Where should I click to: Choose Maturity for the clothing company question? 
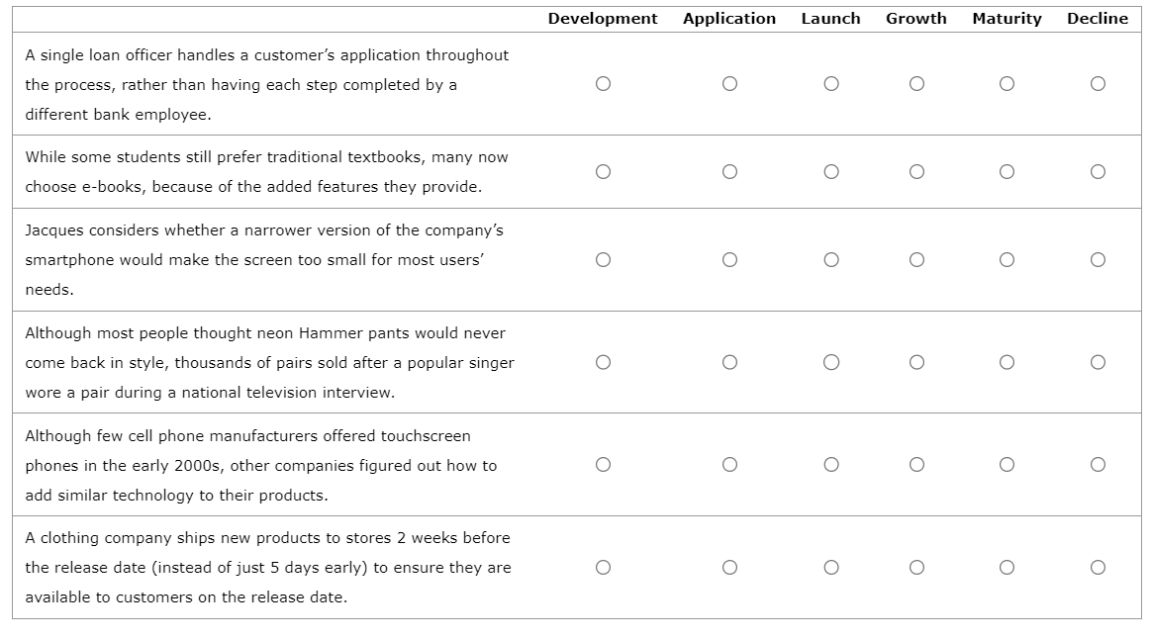(1007, 567)
